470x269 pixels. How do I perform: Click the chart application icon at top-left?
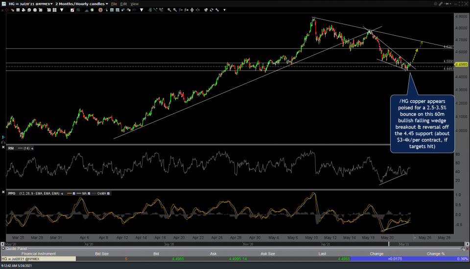[x=4, y=4]
